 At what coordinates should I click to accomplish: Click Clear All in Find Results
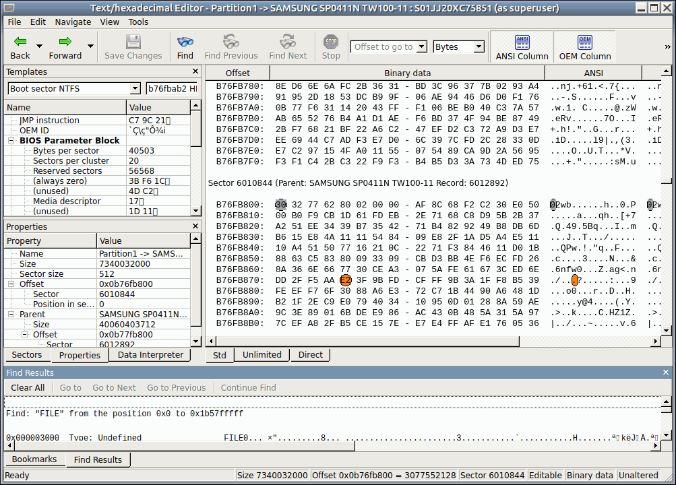(28, 387)
